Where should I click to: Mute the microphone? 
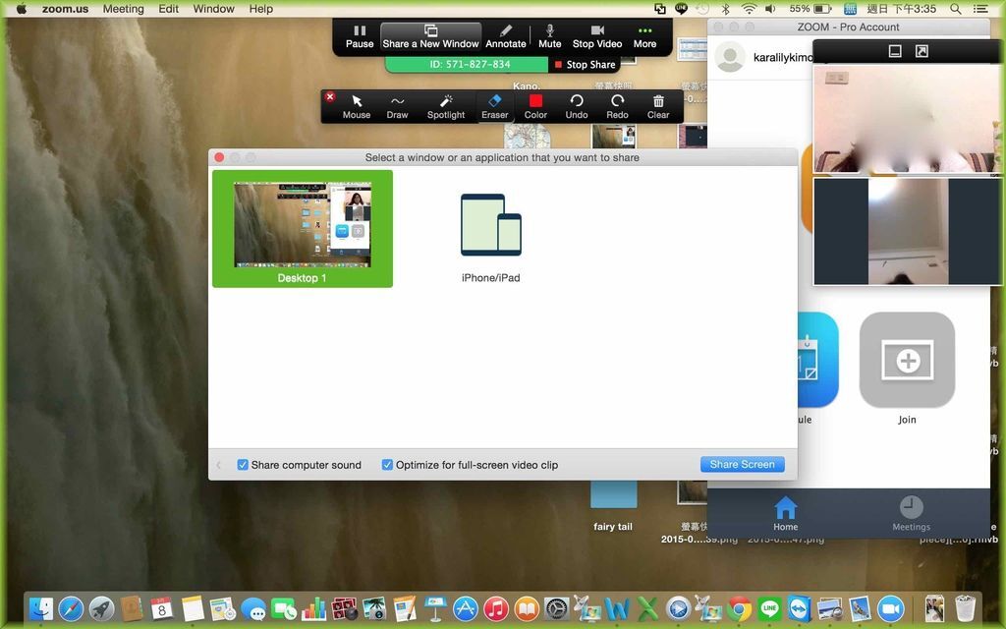tap(550, 36)
